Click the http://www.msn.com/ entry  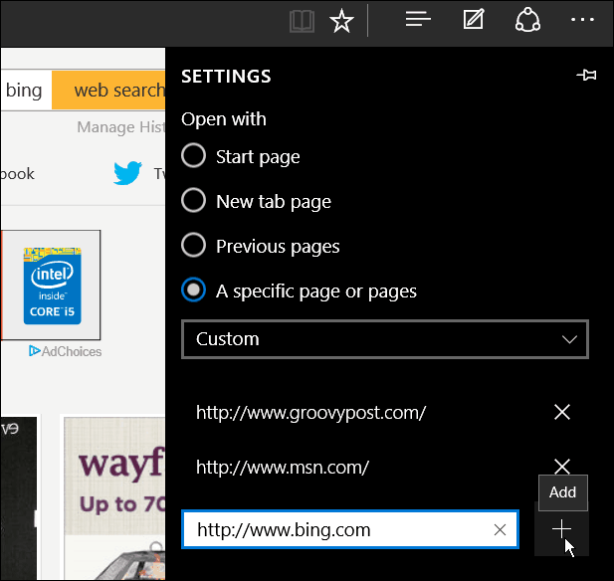tap(283, 467)
